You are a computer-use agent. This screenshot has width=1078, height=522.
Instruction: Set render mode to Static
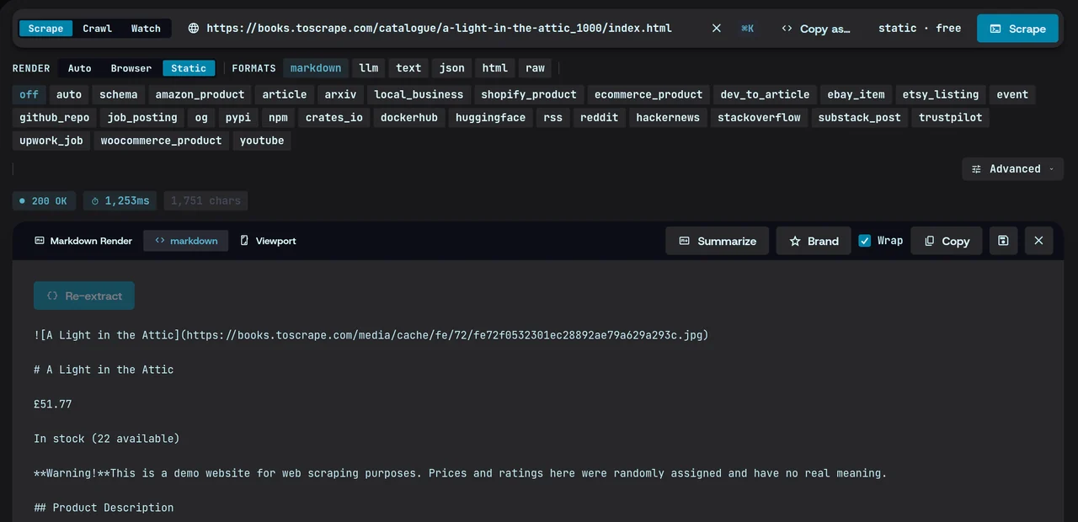pyautogui.click(x=189, y=68)
